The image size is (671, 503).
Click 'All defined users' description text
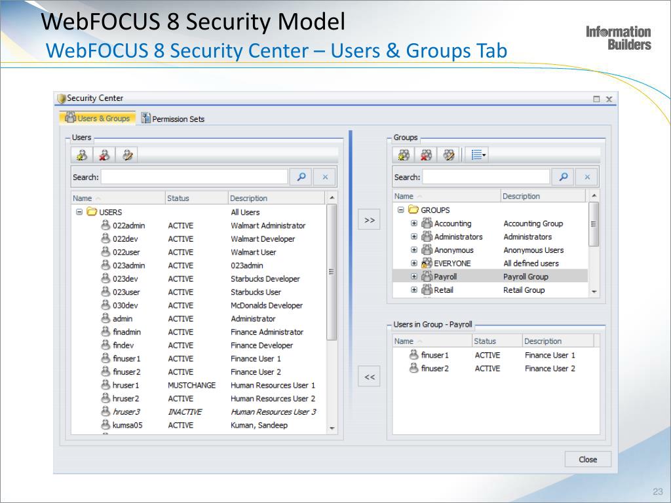coord(531,263)
